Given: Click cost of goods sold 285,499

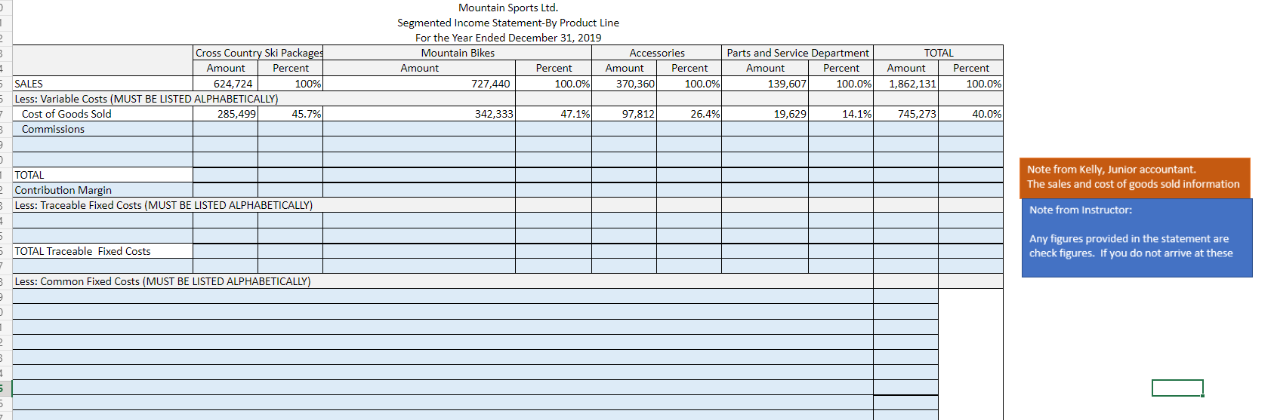Looking at the screenshot, I should [226, 114].
